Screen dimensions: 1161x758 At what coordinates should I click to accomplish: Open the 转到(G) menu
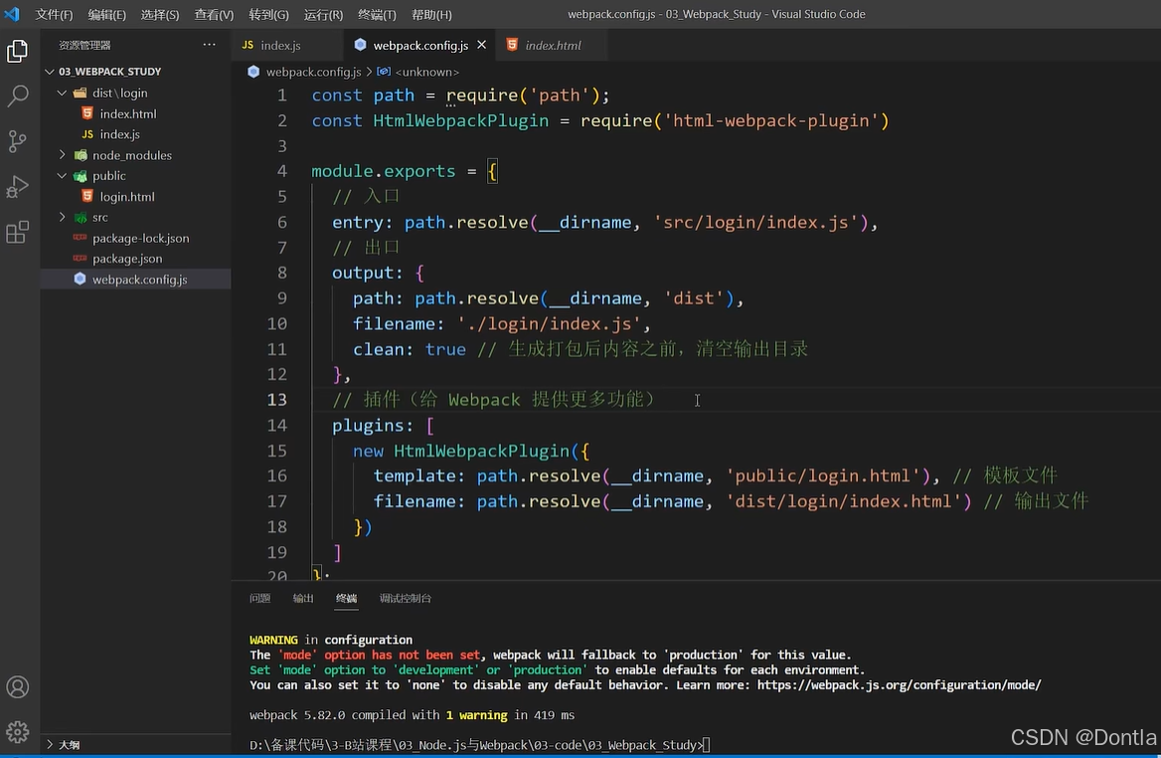[268, 15]
